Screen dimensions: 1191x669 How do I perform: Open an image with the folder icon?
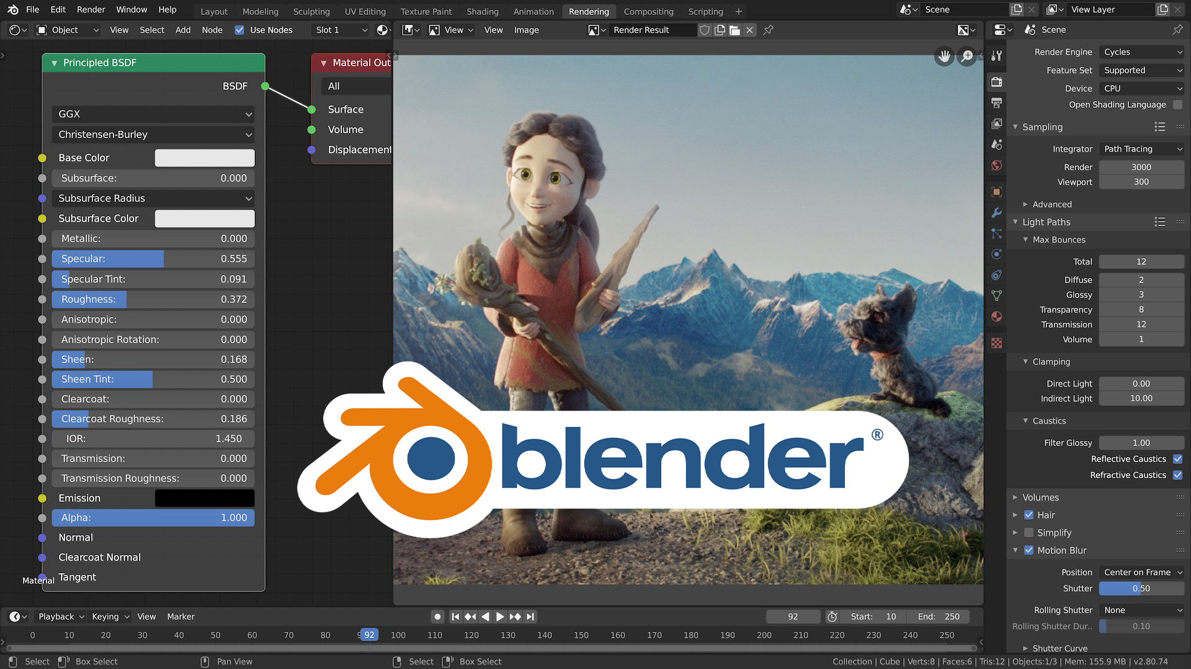(x=734, y=30)
